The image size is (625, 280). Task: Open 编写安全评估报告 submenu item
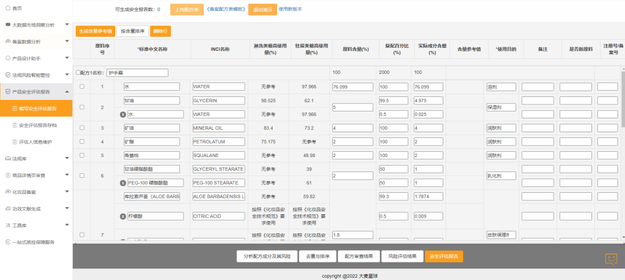click(x=36, y=108)
